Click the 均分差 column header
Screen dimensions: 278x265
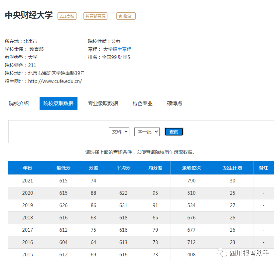(x=155, y=168)
